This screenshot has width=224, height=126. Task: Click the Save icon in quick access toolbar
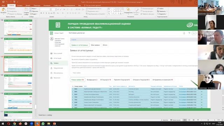(x=3, y=2)
